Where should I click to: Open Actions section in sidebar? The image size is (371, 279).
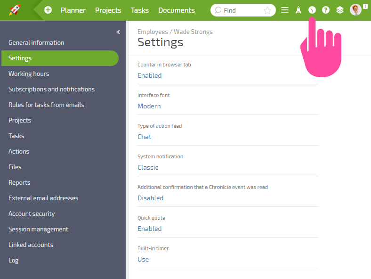point(19,152)
